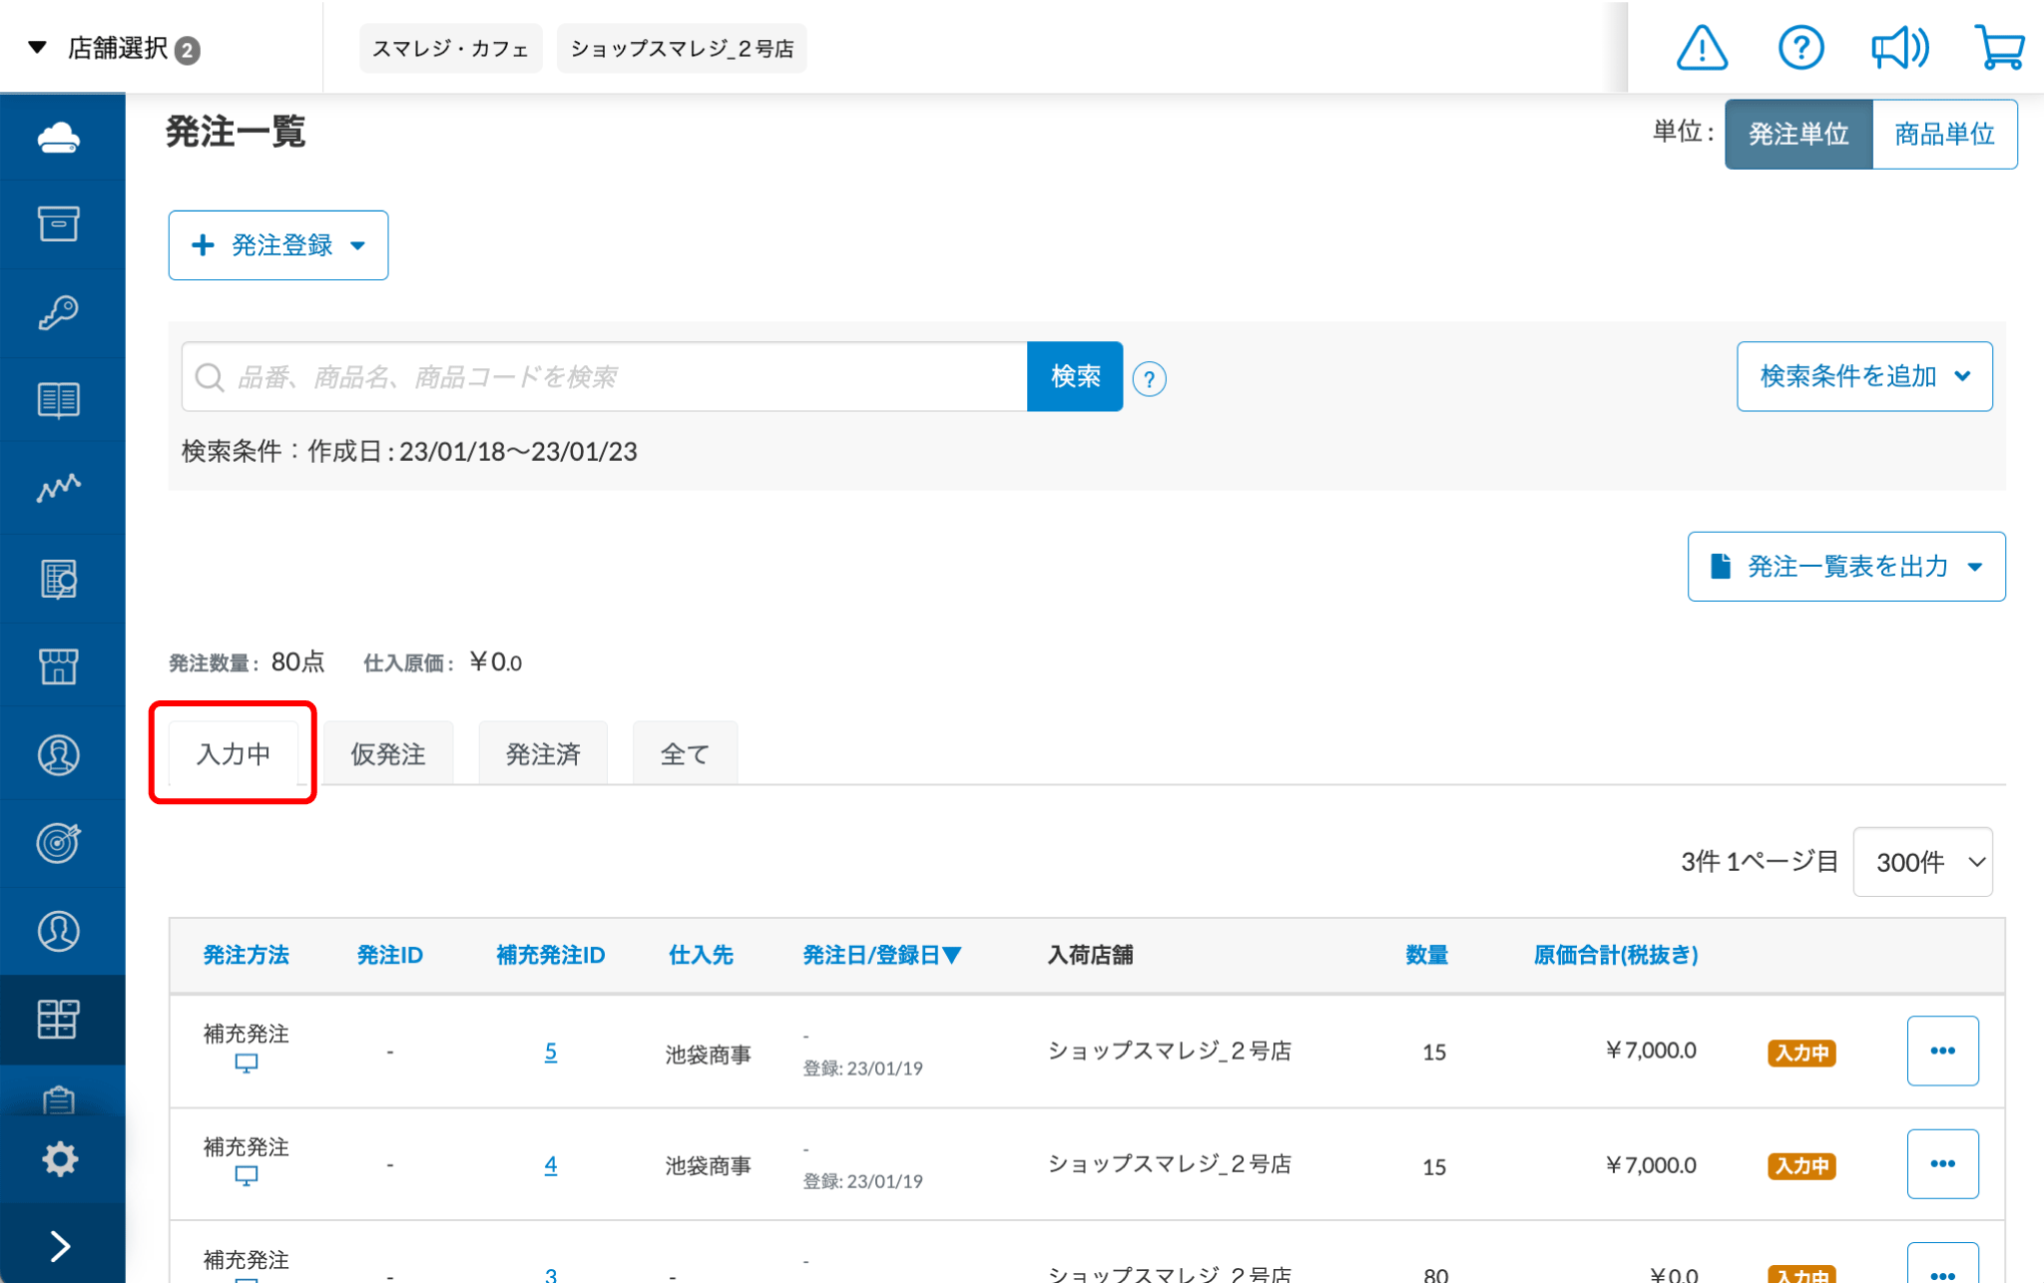Click the warning alert triangle icon

(1702, 48)
